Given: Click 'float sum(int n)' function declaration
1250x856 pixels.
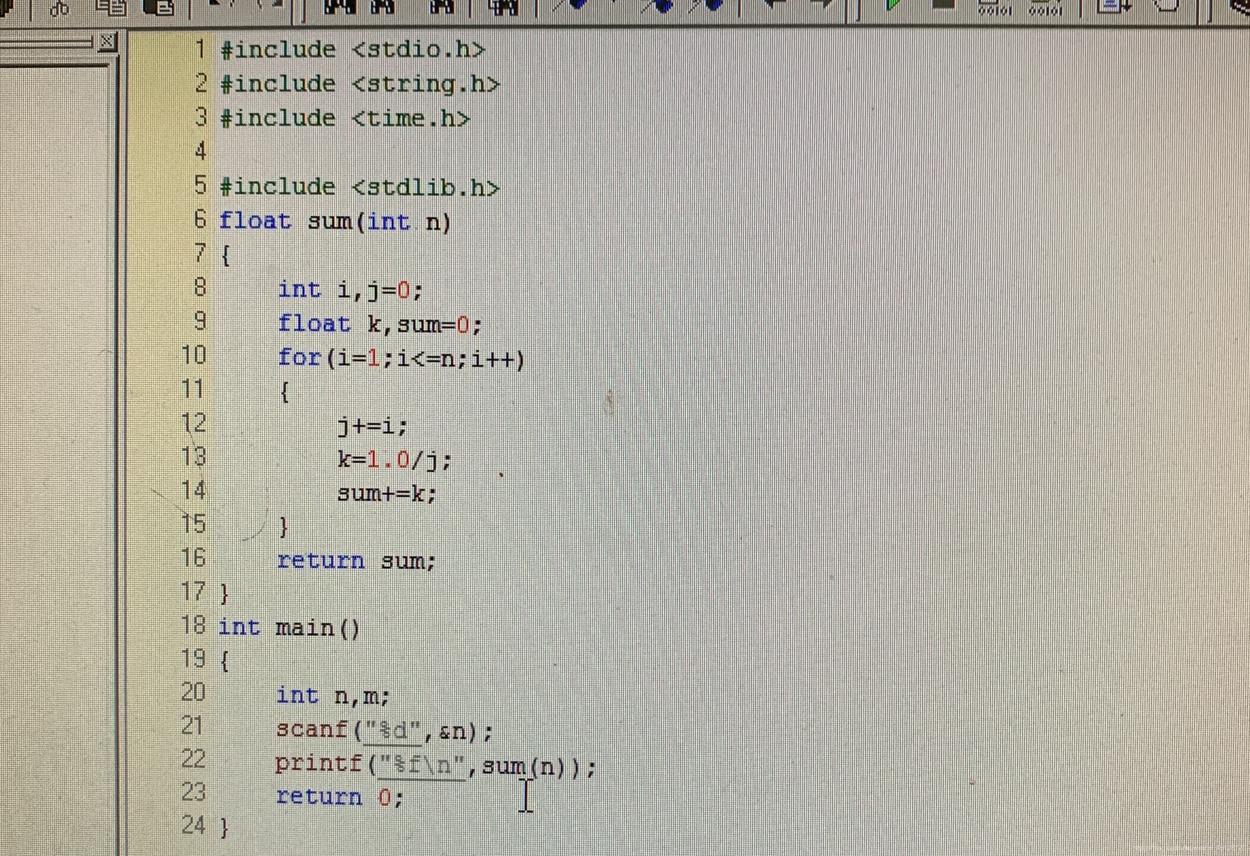Looking at the screenshot, I should click(334, 221).
